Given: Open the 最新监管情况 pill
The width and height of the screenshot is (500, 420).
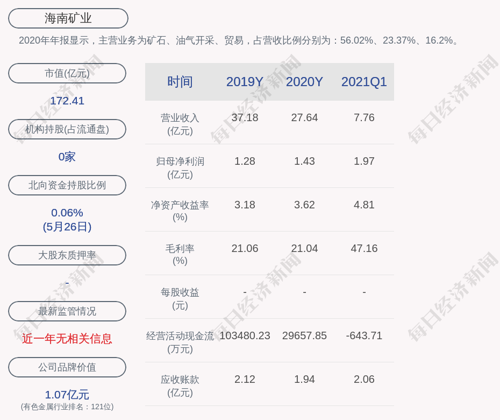Looking at the screenshot, I should pos(67,311).
